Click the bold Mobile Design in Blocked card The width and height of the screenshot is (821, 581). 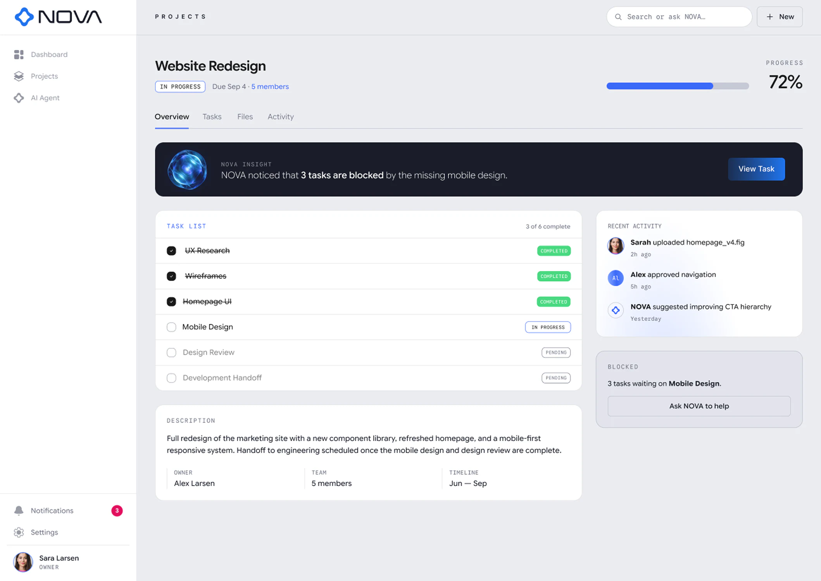(x=694, y=383)
